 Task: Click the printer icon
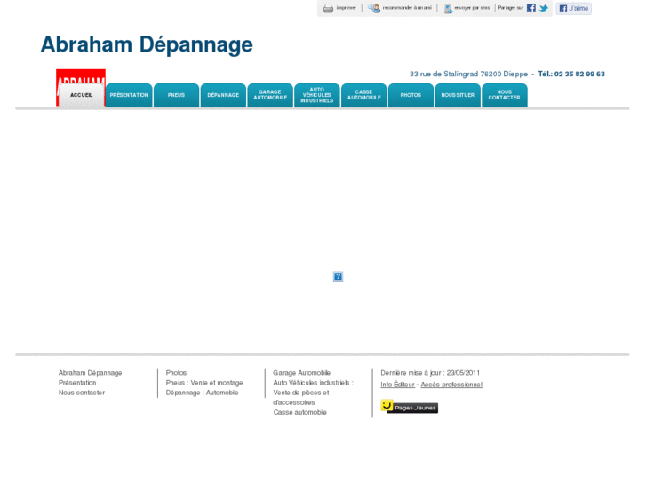pos(328,8)
